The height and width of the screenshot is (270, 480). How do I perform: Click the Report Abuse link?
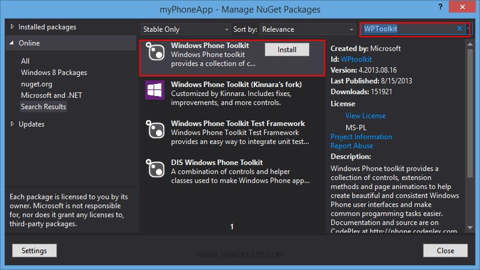point(352,146)
